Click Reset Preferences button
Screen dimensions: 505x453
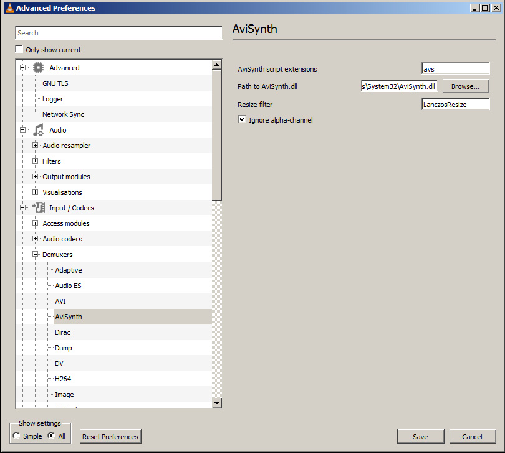point(110,437)
